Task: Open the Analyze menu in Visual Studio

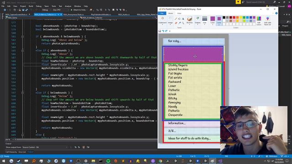Action: (x=68, y=6)
